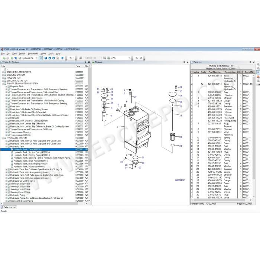Pin the Pictures panel
The image size is (260, 260).
[x=184, y=62]
